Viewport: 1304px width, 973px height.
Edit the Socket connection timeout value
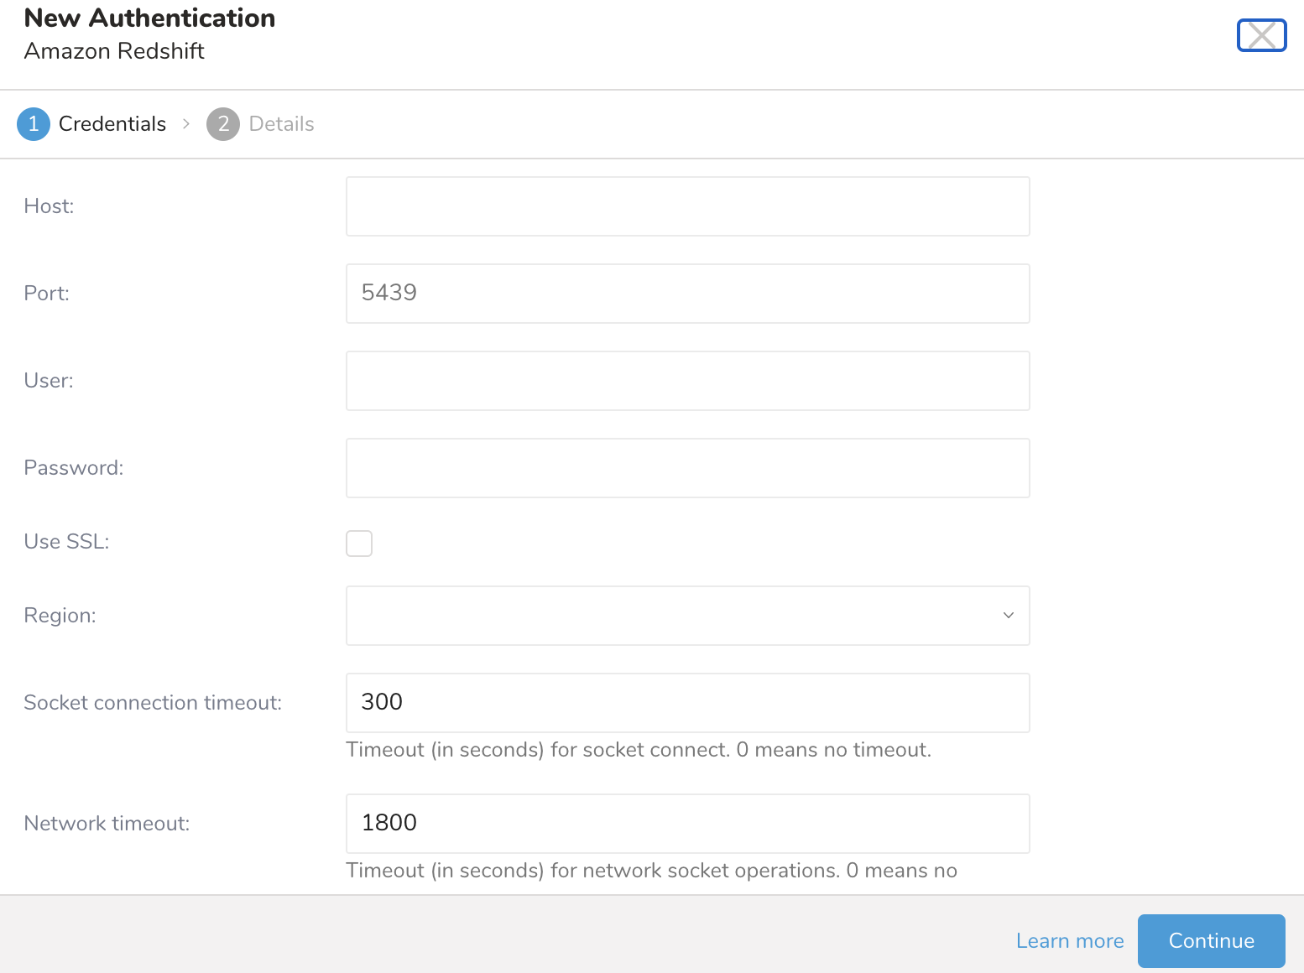point(687,703)
